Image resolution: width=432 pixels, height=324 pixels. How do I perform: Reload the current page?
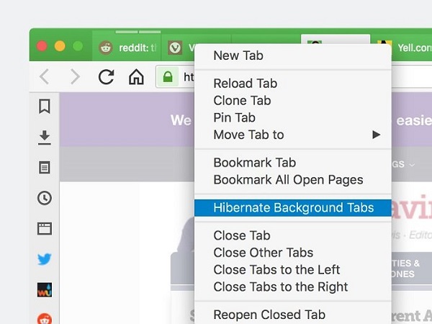tap(107, 76)
